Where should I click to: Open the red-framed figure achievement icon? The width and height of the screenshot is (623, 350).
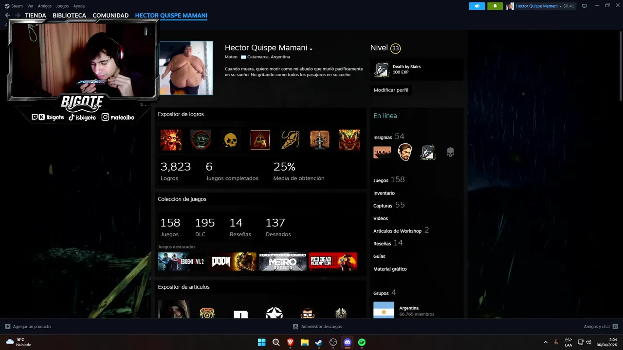click(260, 140)
